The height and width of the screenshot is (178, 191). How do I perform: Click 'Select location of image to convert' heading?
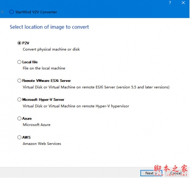tap(49, 27)
